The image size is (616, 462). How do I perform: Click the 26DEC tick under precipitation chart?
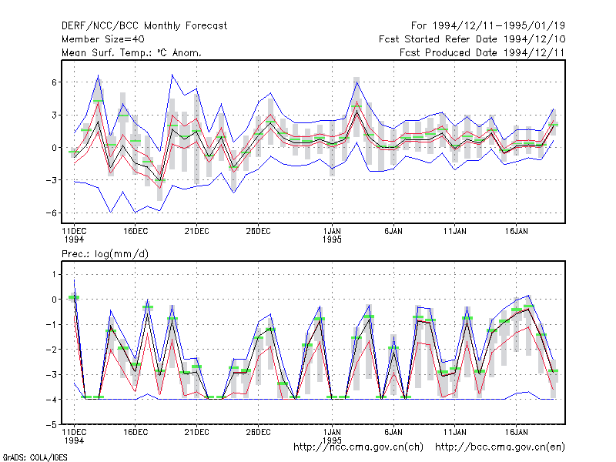pyautogui.click(x=258, y=432)
